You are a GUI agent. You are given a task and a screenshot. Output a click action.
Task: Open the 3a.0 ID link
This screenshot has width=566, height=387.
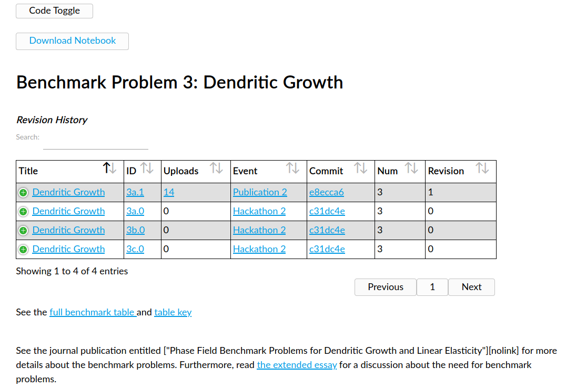point(135,211)
